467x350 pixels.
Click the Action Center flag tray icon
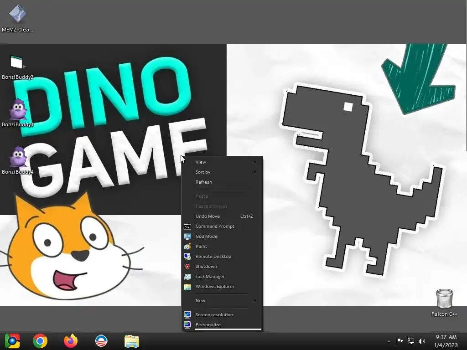[x=400, y=341]
